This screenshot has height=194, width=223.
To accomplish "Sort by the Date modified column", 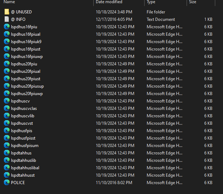I will click(x=109, y=2).
